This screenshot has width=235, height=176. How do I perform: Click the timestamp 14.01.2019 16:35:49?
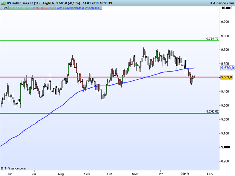[x=97, y=3]
